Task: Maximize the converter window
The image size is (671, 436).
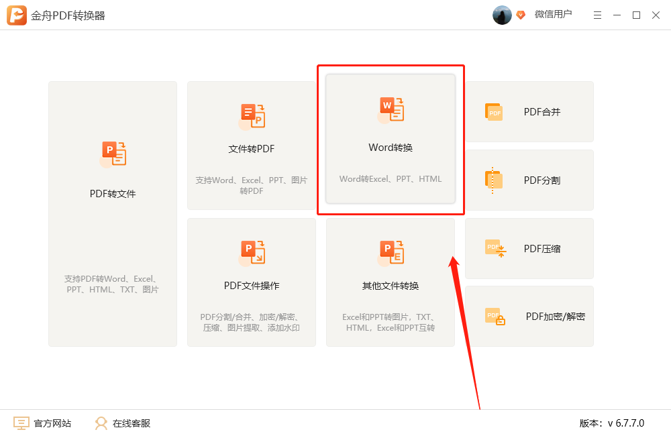Action: (x=636, y=15)
